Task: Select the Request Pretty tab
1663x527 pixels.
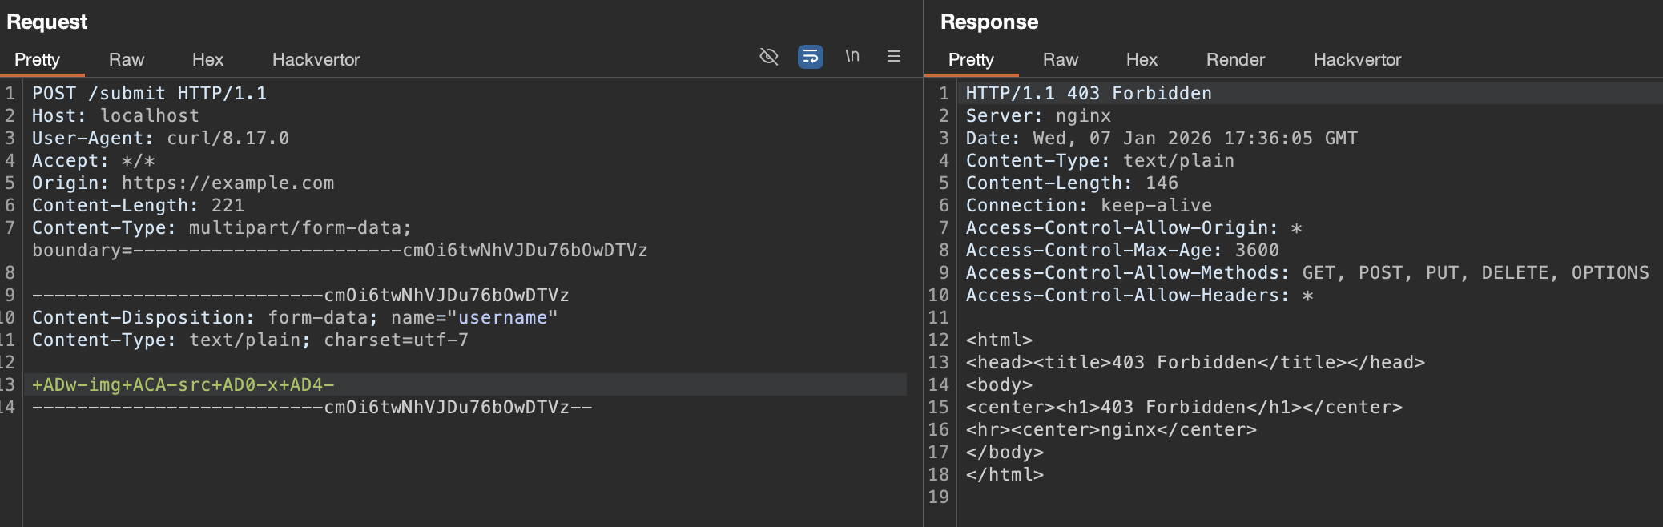Action: (x=37, y=60)
